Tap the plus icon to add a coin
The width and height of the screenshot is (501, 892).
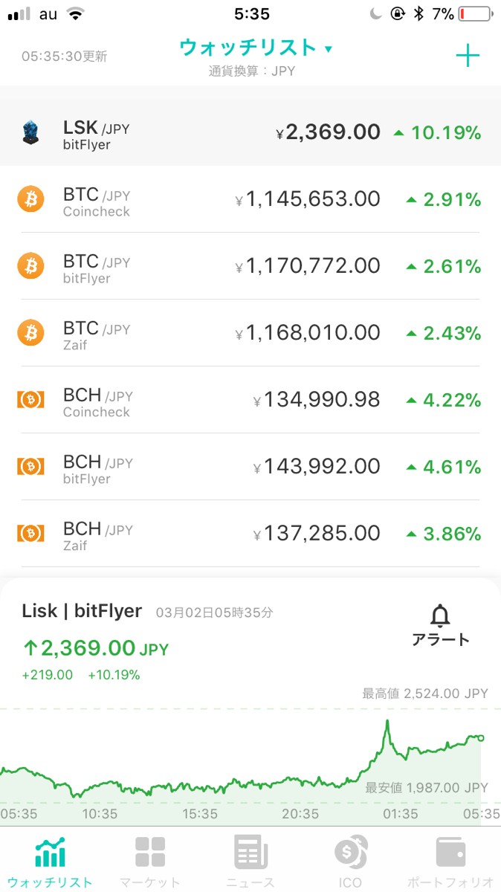[x=468, y=56]
